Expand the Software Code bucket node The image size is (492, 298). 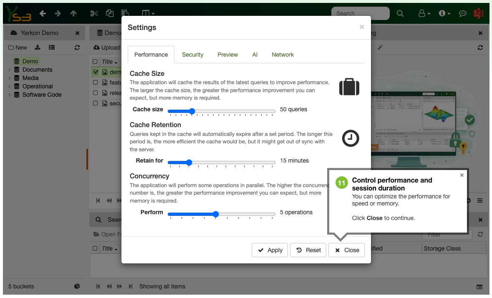(x=10, y=95)
